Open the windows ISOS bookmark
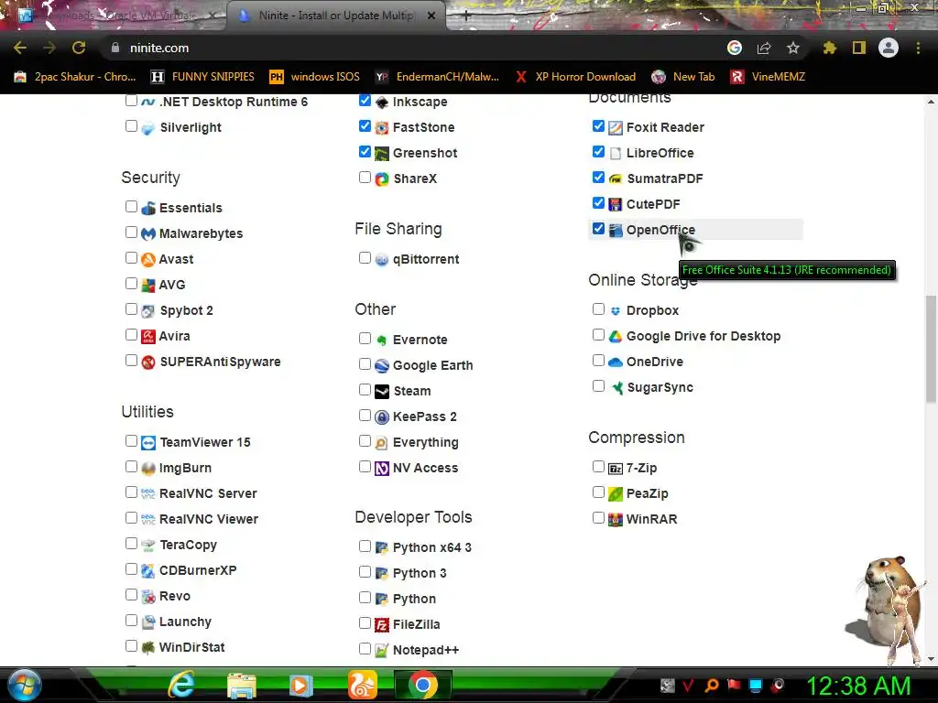Viewport: 938px width, 703px height. coord(315,77)
